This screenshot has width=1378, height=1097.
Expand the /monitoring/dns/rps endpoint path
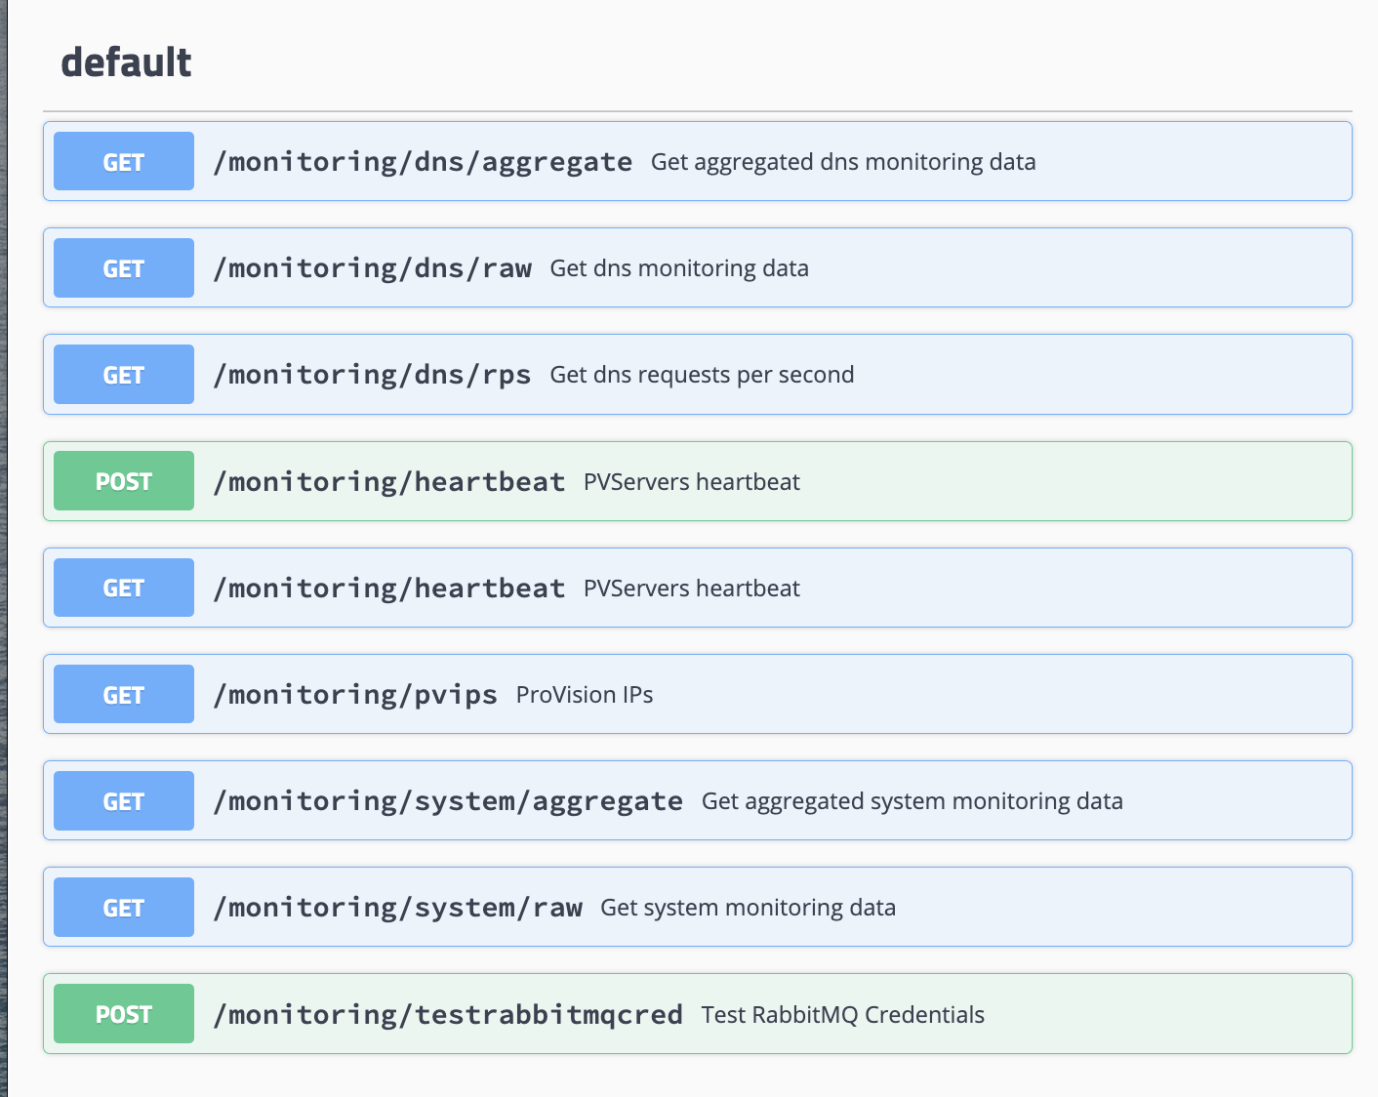(x=373, y=375)
